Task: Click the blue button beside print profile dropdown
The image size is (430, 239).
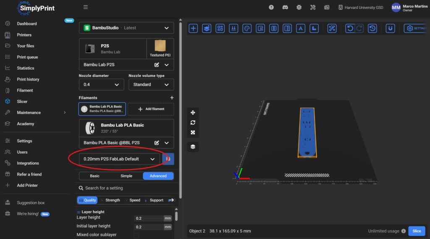Action: pos(168,159)
